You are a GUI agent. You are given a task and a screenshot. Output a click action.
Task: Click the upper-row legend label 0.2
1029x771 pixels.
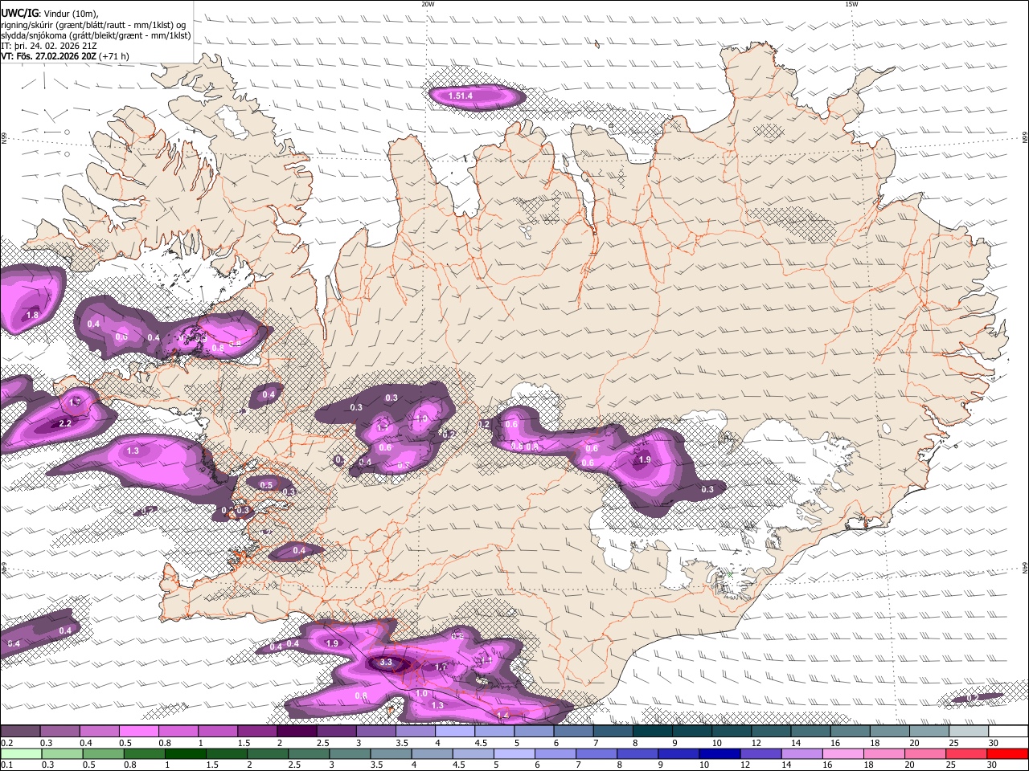pos(7,743)
